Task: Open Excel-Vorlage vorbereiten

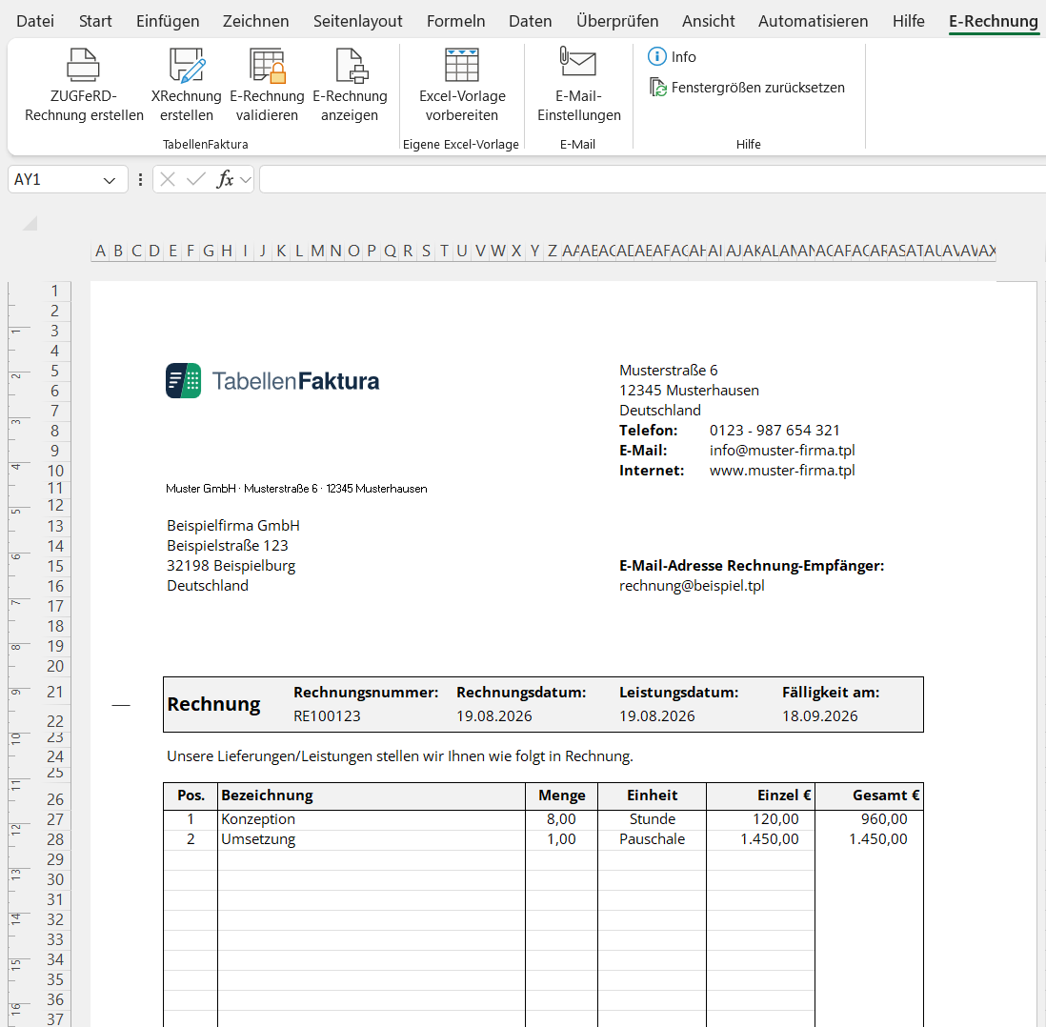Action: point(462,86)
